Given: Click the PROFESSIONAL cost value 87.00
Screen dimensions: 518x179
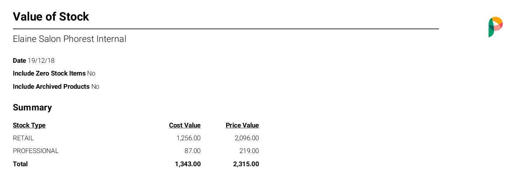Looking at the screenshot, I should [193, 151].
